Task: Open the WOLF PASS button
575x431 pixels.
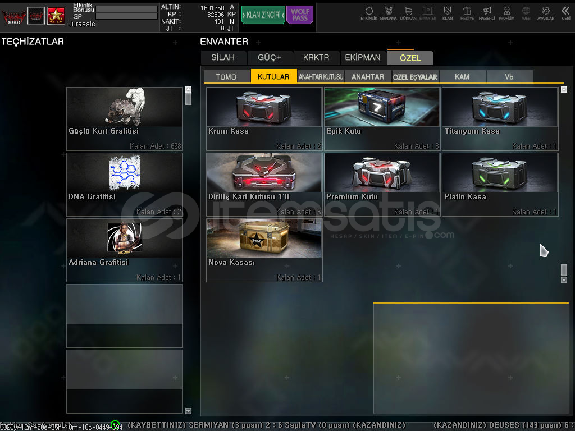Action: (x=300, y=15)
